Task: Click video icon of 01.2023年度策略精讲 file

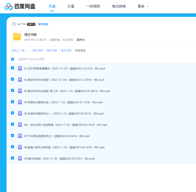Action: point(20,68)
